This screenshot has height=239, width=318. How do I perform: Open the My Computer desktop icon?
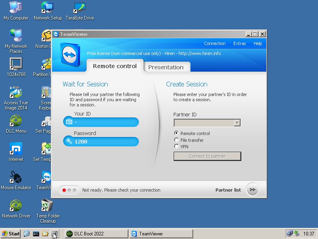[16, 11]
